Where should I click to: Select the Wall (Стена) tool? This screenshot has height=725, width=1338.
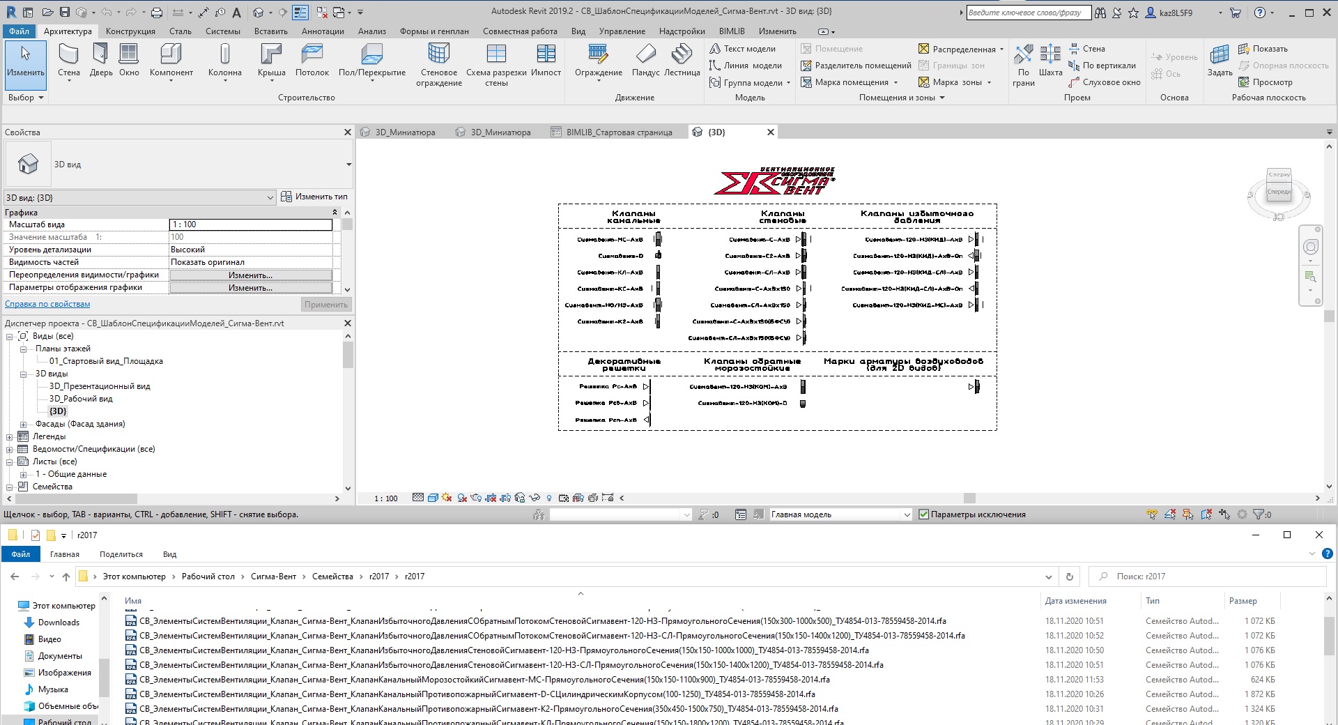[68, 61]
